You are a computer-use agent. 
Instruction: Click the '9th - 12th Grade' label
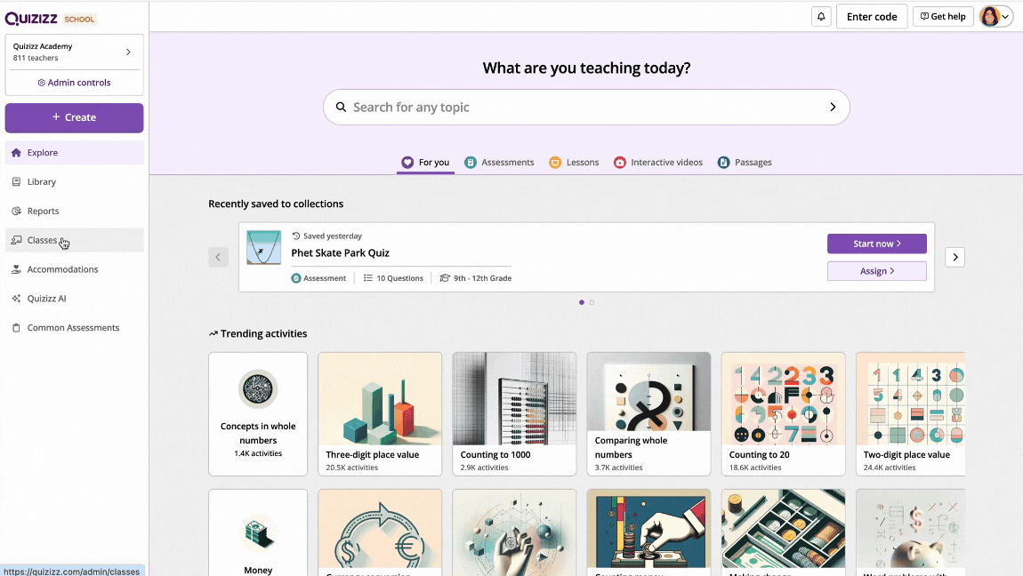(x=482, y=278)
